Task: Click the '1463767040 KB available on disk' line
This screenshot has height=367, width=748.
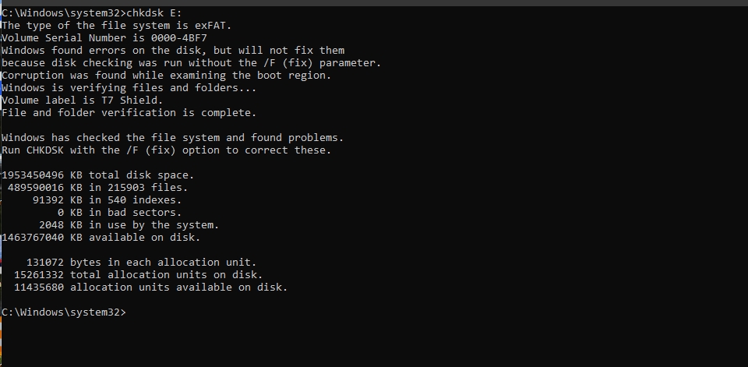Action: point(101,237)
